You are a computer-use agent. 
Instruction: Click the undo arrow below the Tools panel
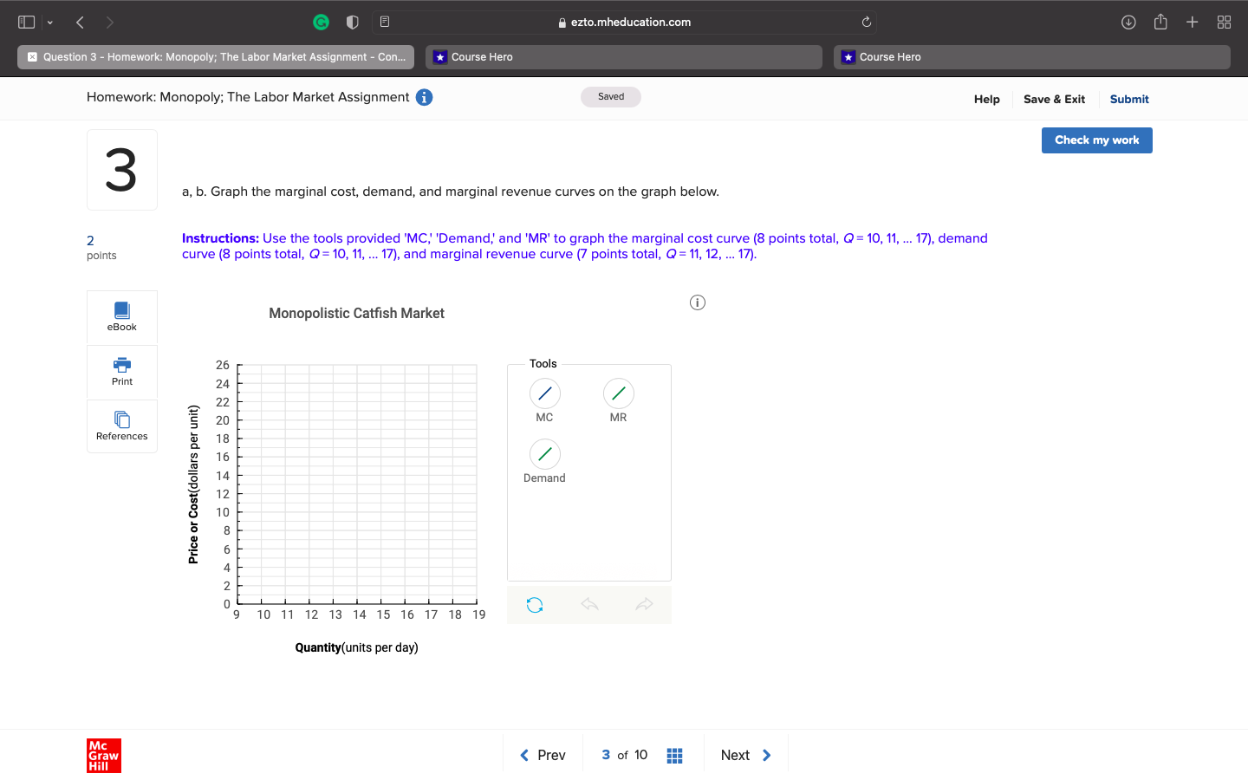(589, 604)
